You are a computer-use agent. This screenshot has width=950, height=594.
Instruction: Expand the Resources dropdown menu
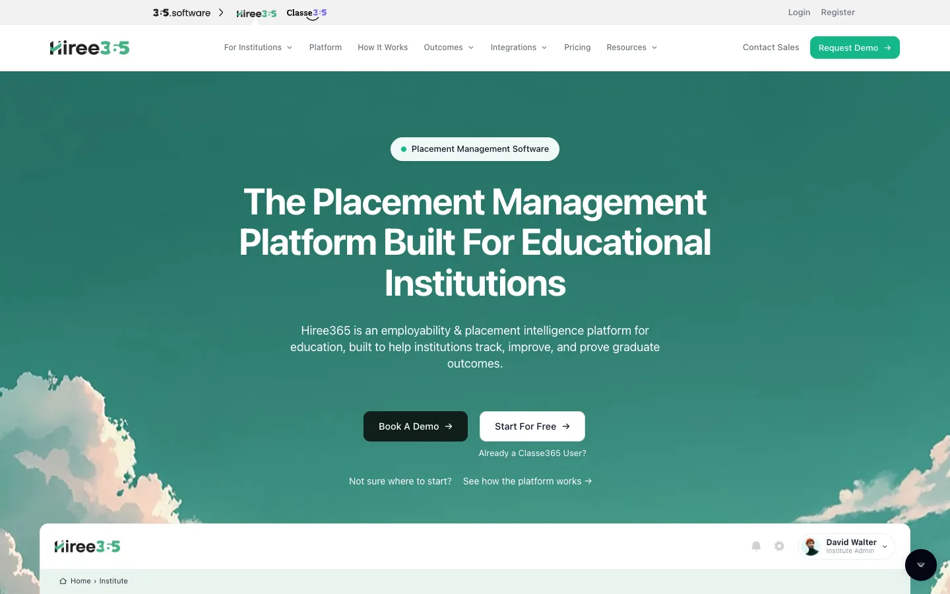[x=631, y=48]
